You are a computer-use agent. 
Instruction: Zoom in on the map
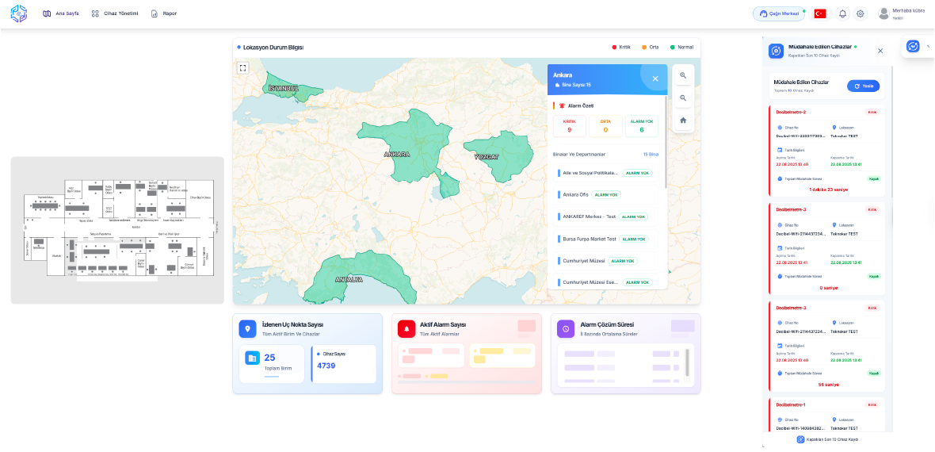click(682, 75)
